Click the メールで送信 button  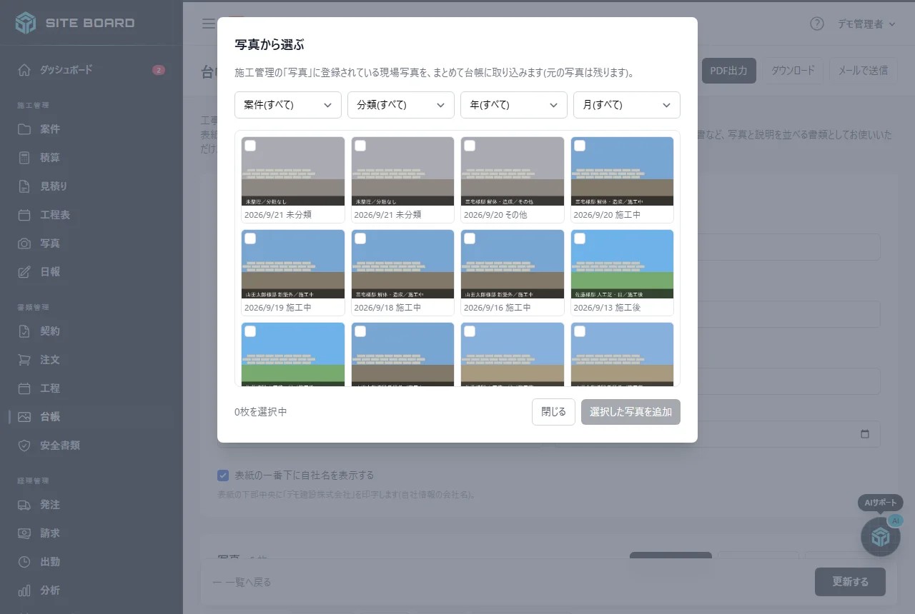[x=863, y=71]
